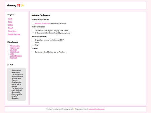Click the ribbon bow emoji in header
The width and height of the screenshot is (151, 113).
click(18, 5)
